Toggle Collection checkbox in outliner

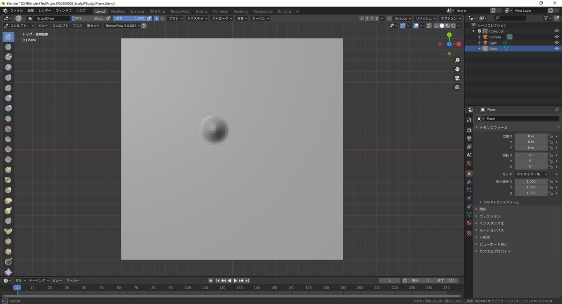480,31
